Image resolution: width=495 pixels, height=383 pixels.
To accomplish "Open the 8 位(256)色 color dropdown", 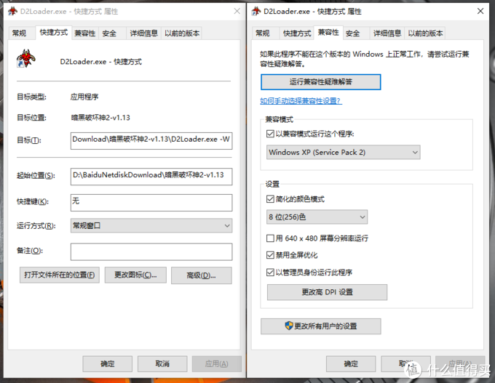I will tap(317, 217).
